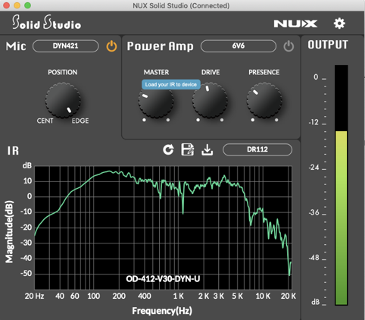Click the yellow minimize window button
Viewport: 365px width, 320px height.
coord(17,5)
